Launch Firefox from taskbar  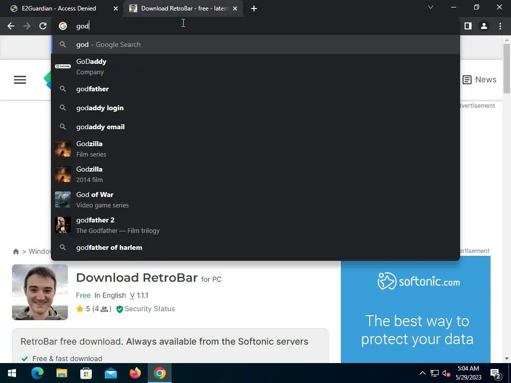(135, 373)
